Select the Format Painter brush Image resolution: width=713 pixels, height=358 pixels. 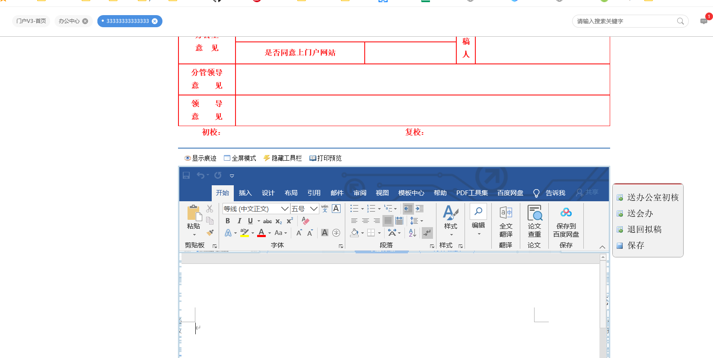(x=210, y=232)
